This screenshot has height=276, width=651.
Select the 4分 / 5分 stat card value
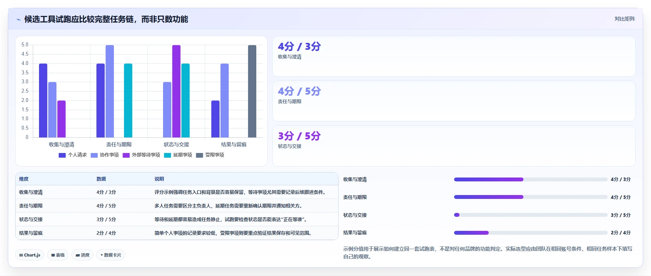(299, 91)
